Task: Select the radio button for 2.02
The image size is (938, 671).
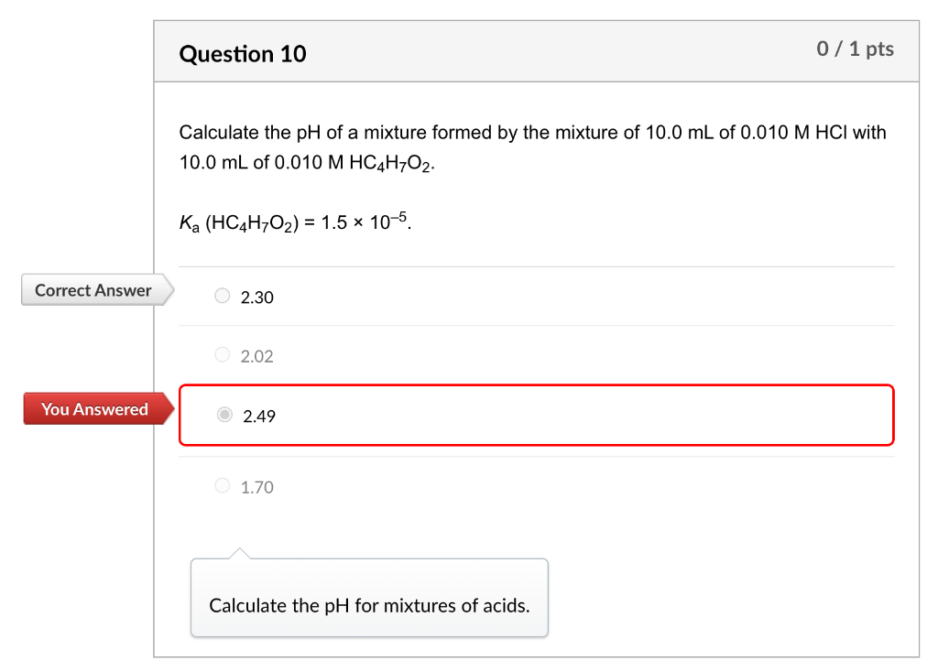Action: coord(222,353)
